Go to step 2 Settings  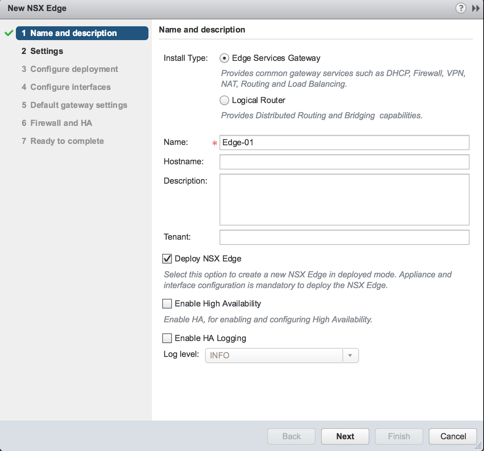tap(42, 51)
